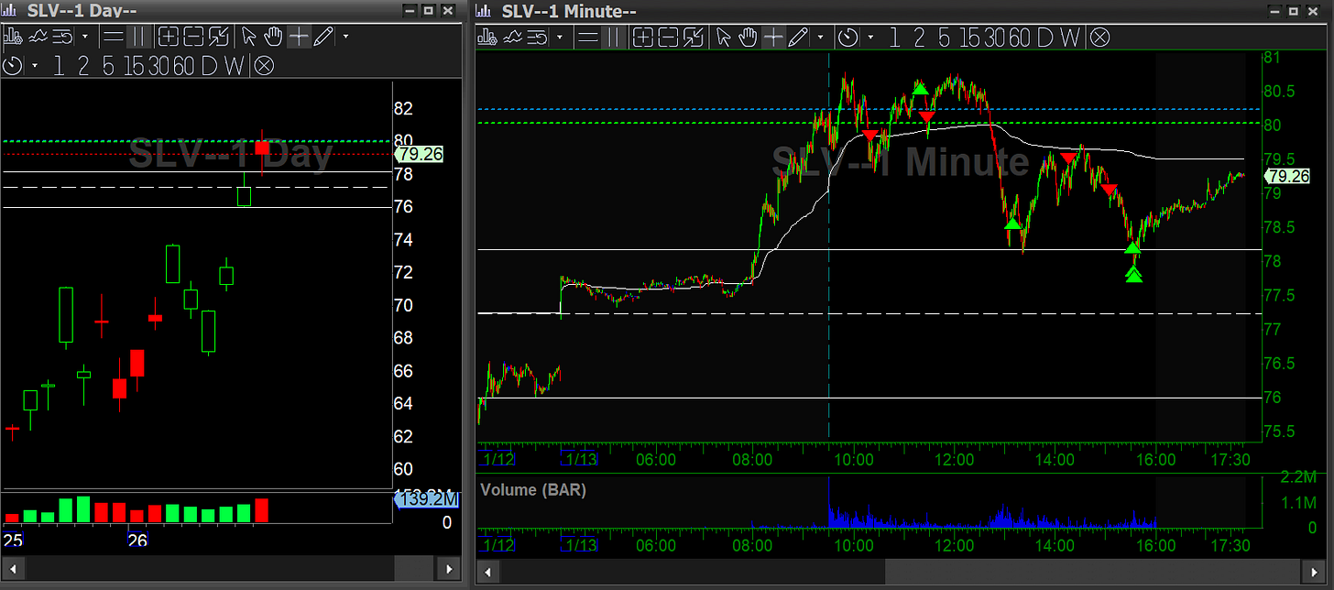Fit 1 Minute chart to window icon
This screenshot has width=1334, height=590.
point(694,37)
